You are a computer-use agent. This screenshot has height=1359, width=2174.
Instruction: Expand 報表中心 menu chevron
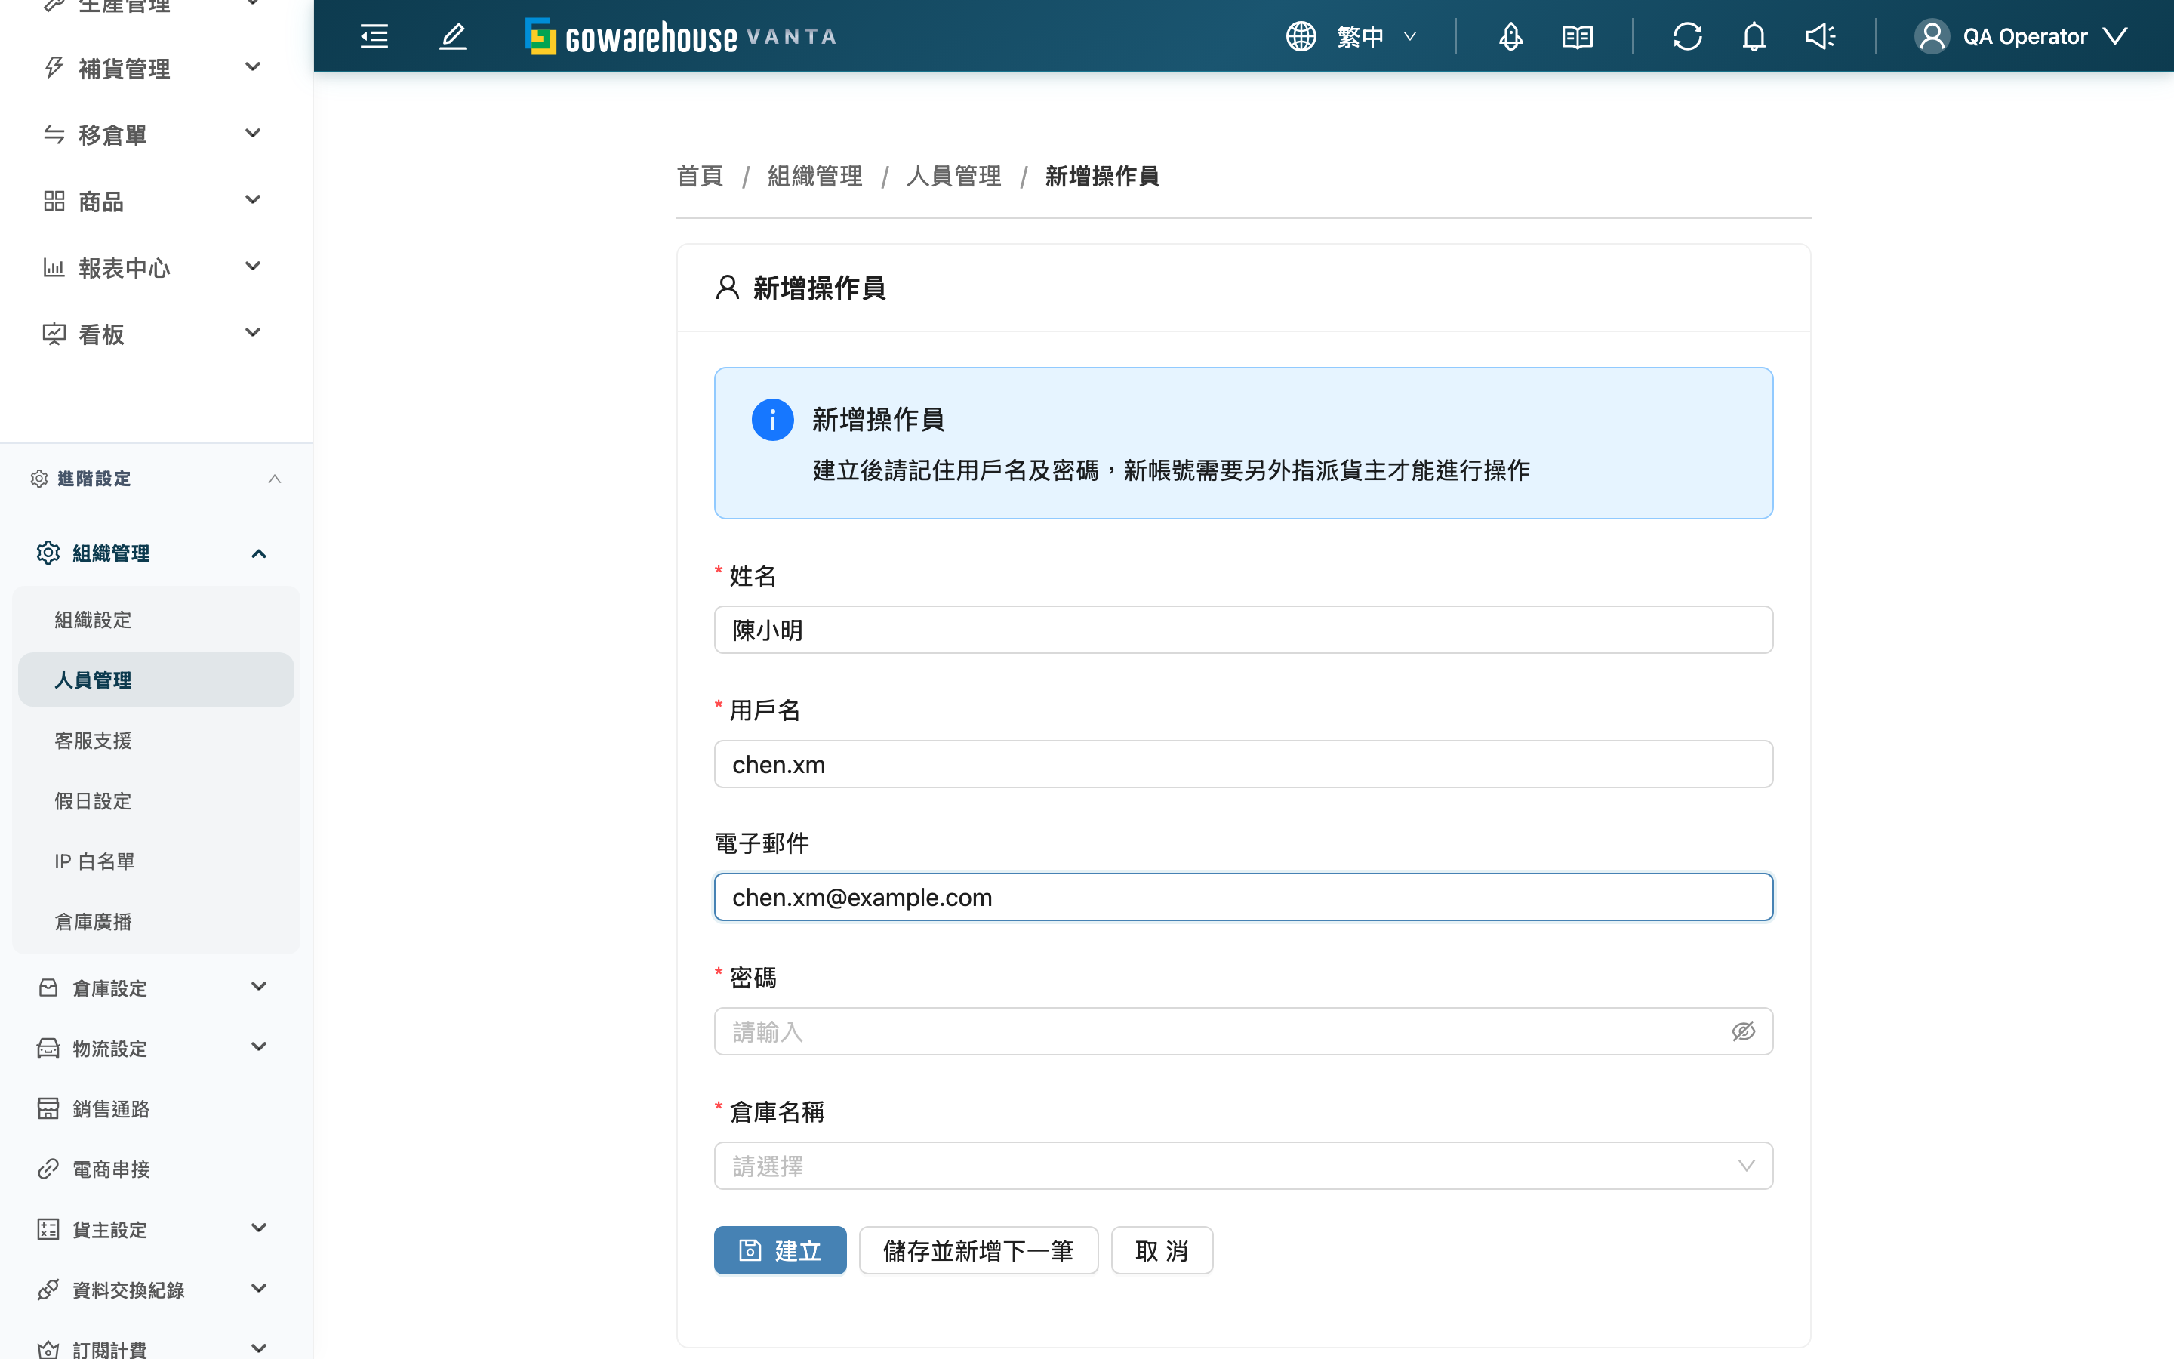point(254,267)
